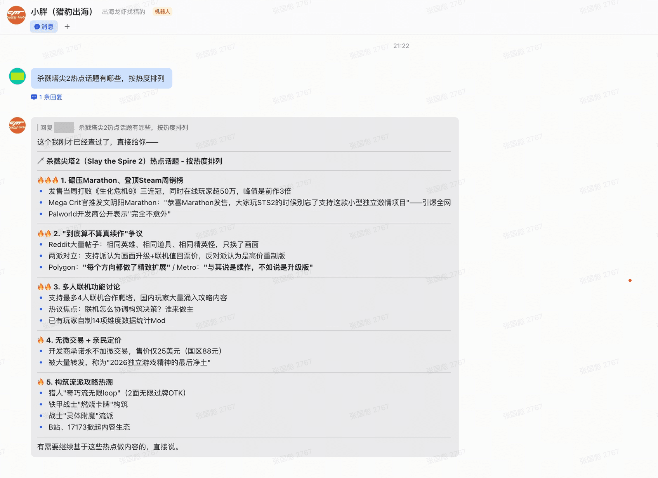
Task: Select heading 4. 无微交易 + 亲民定价
Action: [x=80, y=340]
